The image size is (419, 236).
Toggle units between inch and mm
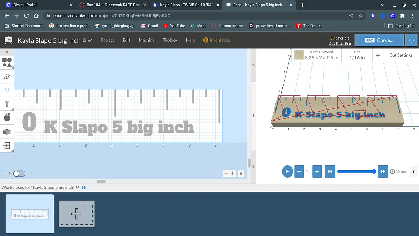(x=19, y=173)
